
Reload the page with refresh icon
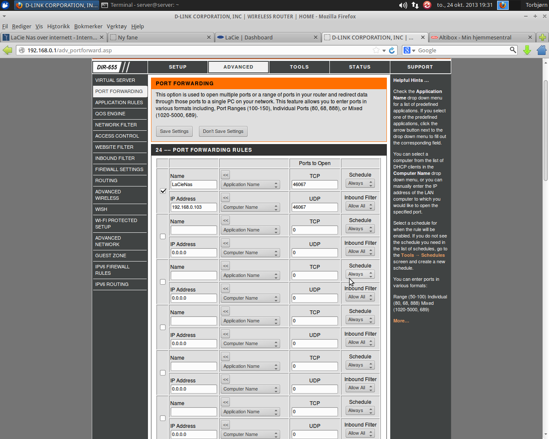[x=392, y=50]
